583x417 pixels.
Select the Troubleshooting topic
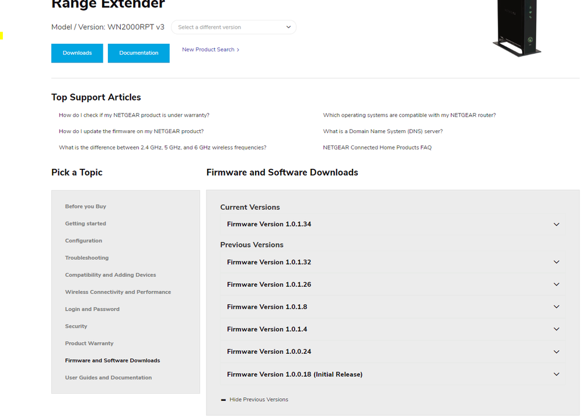[86, 258]
